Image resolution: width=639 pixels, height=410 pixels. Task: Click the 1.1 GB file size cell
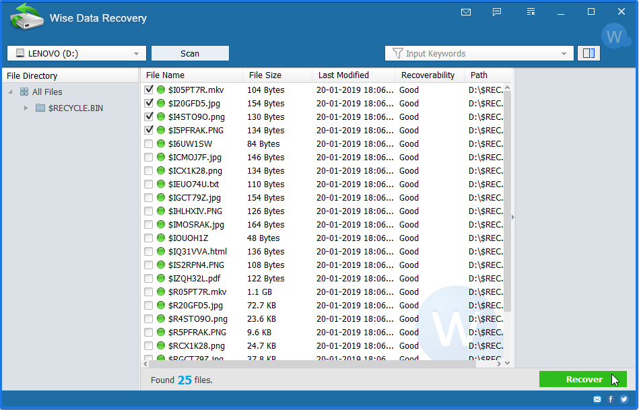[259, 292]
